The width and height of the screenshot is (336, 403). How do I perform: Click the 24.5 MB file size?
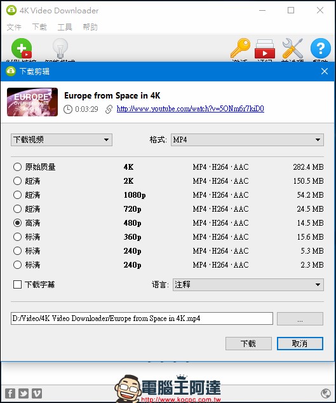[x=310, y=209]
